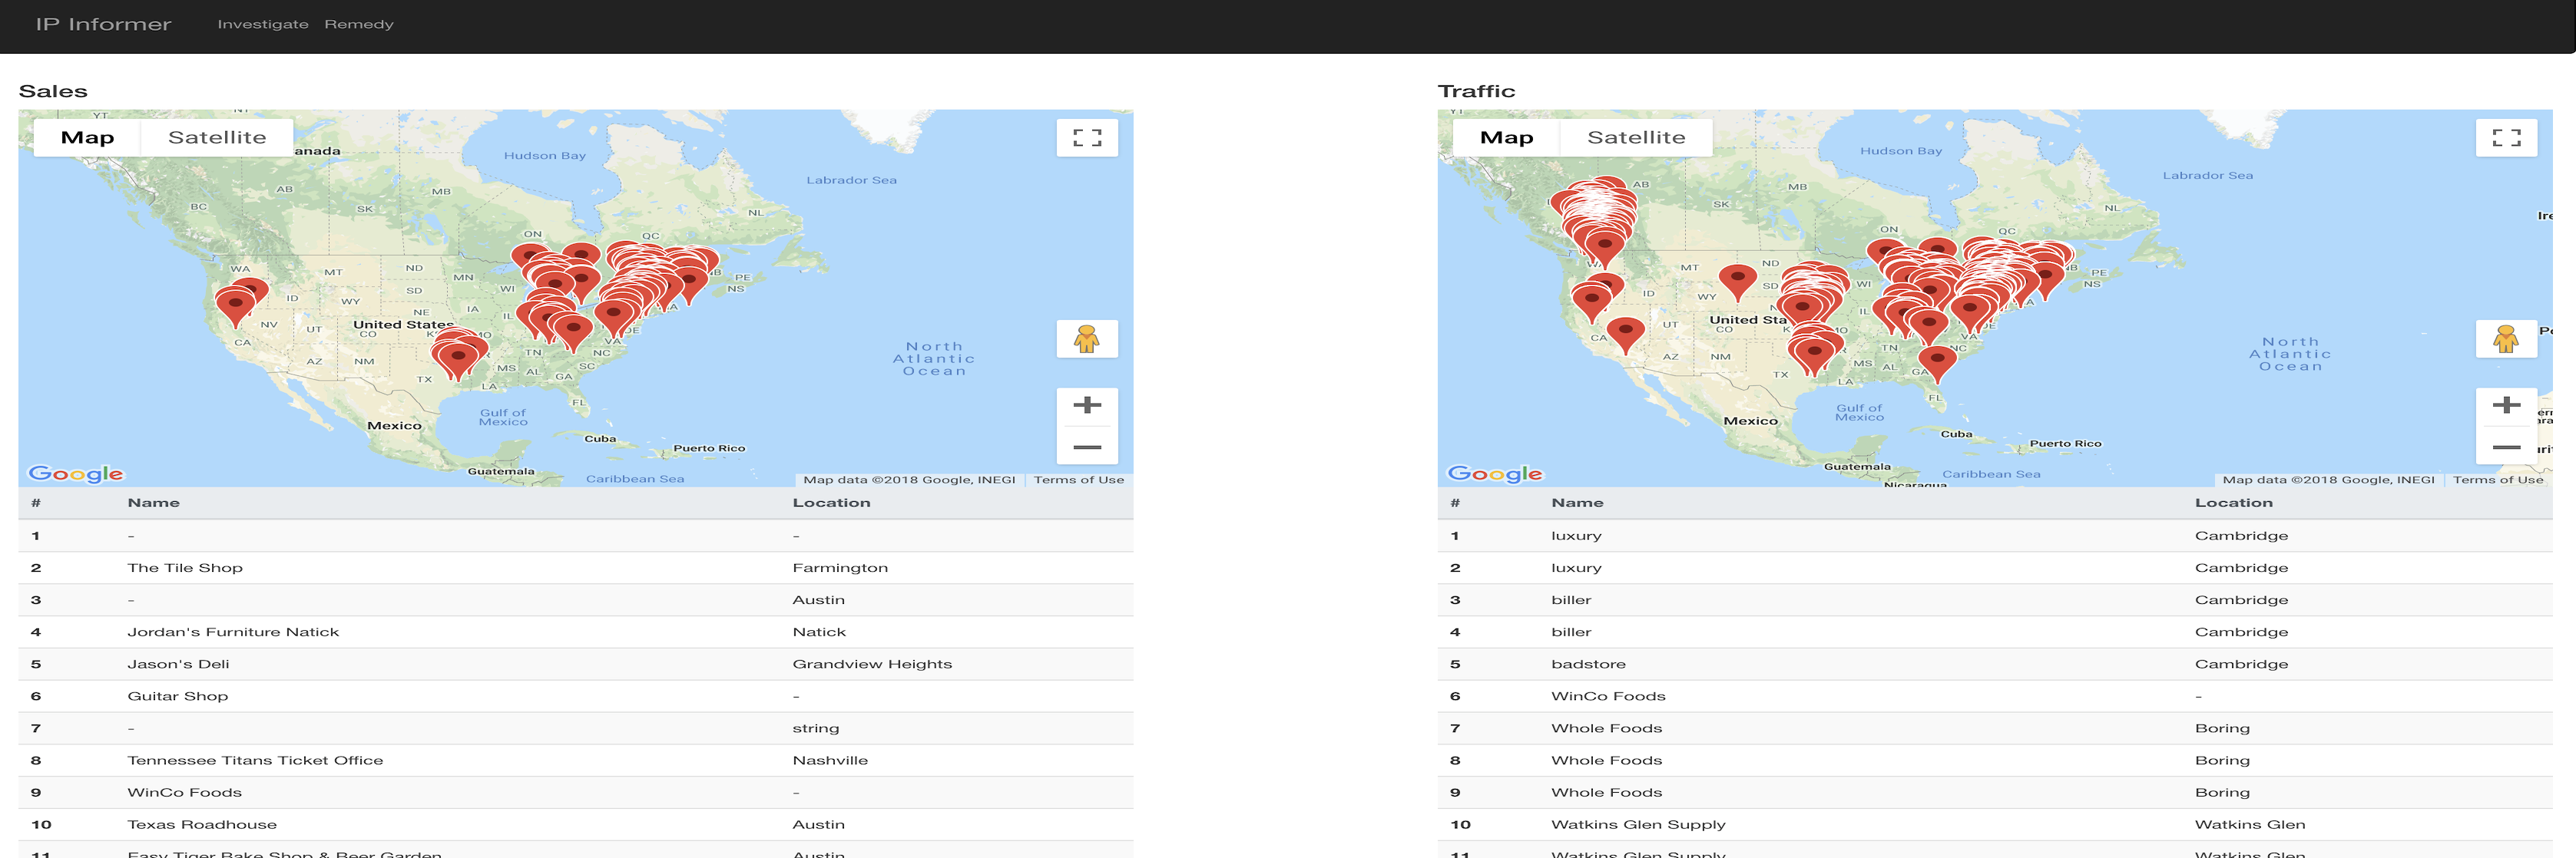Click fullscreen icon on Traffic map
The height and width of the screenshot is (858, 2576).
pyautogui.click(x=2506, y=138)
